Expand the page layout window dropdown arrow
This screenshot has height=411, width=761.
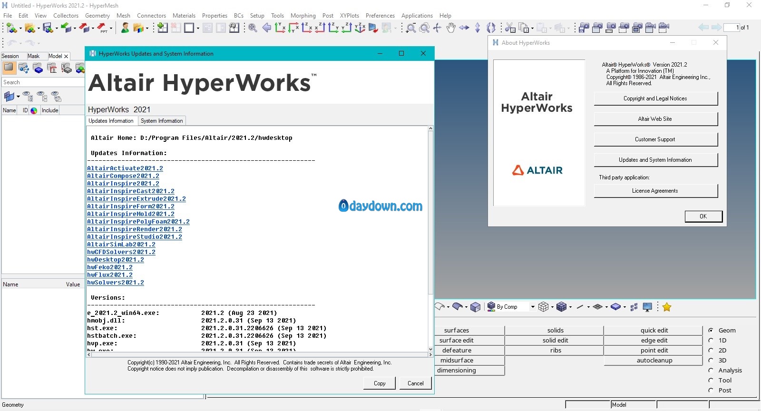pyautogui.click(x=198, y=29)
